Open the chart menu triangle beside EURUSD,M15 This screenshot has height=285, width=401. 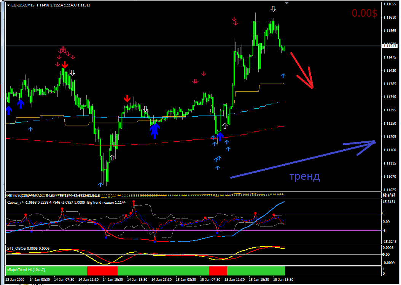pyautogui.click(x=8, y=5)
